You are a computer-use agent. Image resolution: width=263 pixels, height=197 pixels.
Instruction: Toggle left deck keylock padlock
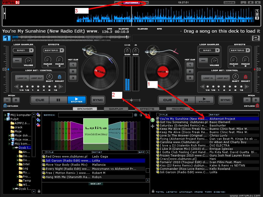click(x=5, y=105)
